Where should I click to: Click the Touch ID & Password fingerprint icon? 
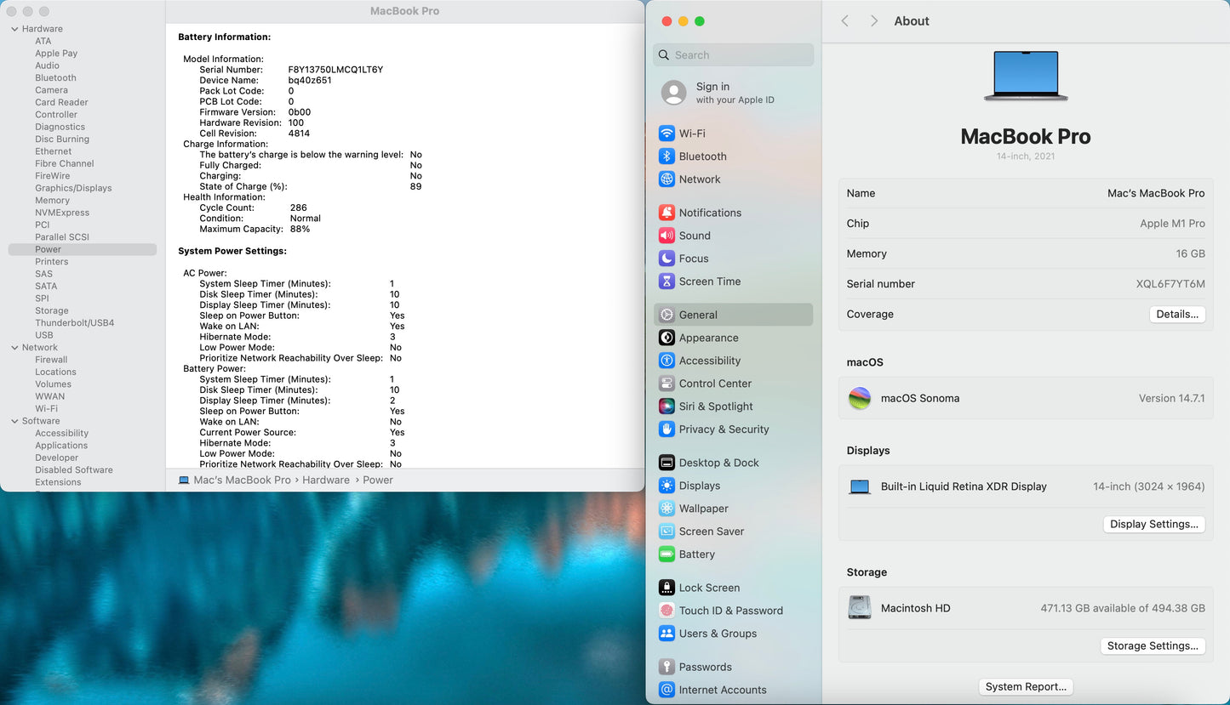point(666,611)
